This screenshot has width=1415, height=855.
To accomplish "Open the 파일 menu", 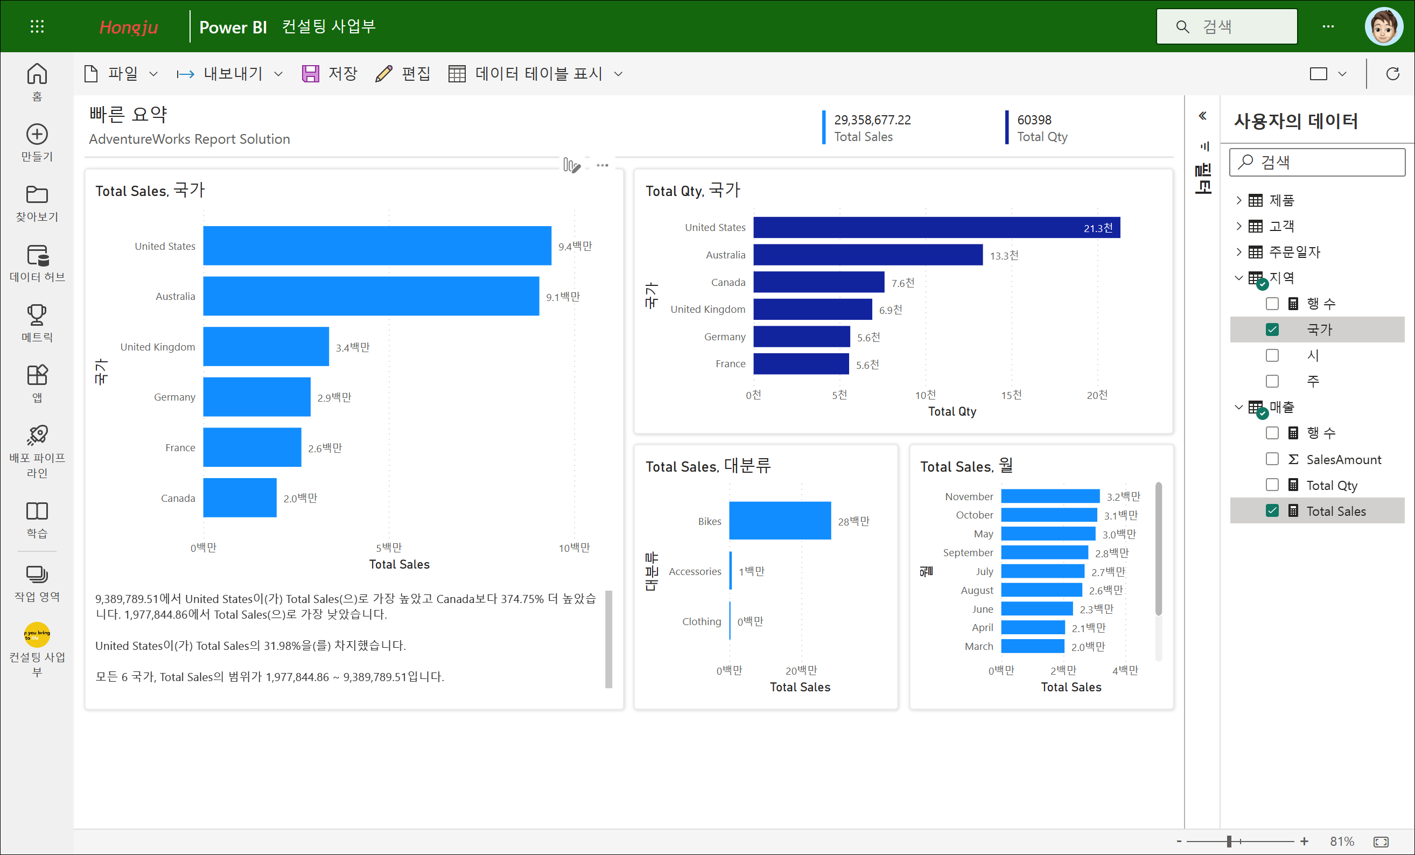I will 121,74.
